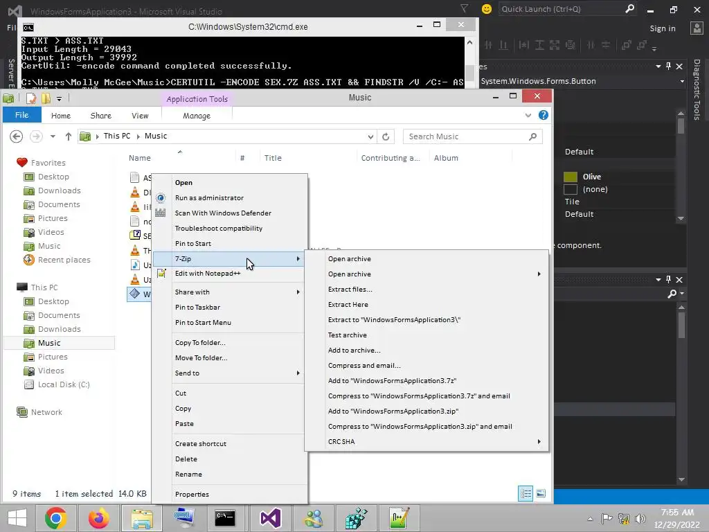Screen dimensions: 709x532
Task: Click Visual Studio account avatar icon
Action: (x=697, y=28)
